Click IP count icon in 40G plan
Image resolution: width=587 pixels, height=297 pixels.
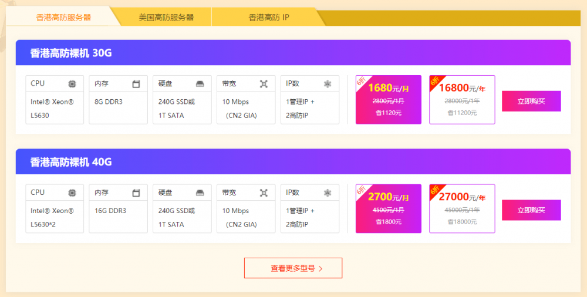pos(328,193)
